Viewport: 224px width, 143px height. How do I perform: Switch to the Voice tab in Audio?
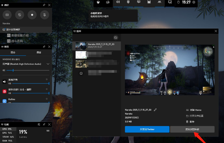(39, 52)
